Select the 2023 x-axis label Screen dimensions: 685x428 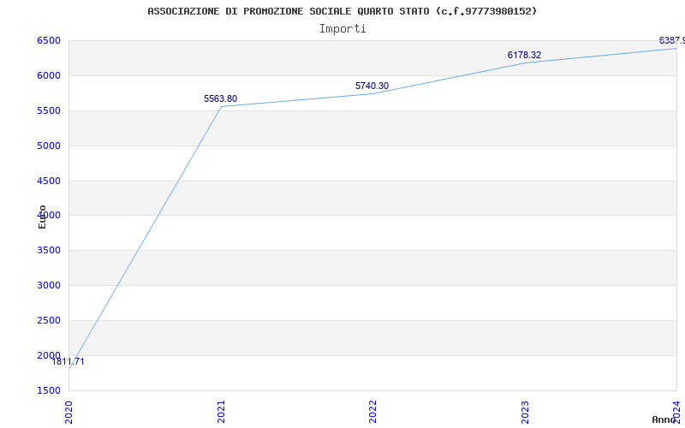(525, 411)
